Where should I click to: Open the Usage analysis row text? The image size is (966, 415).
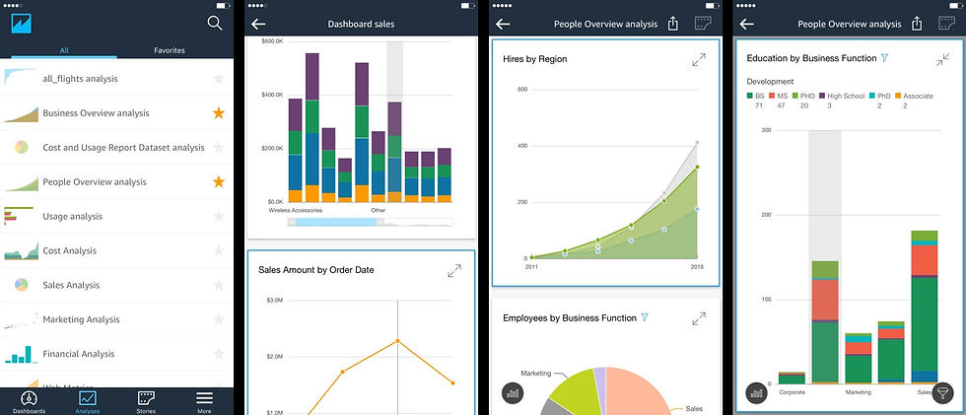[72, 216]
